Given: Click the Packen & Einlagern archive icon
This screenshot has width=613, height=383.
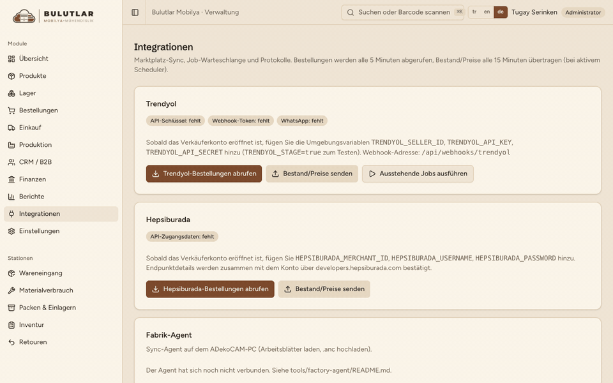Looking at the screenshot, I should [11, 308].
